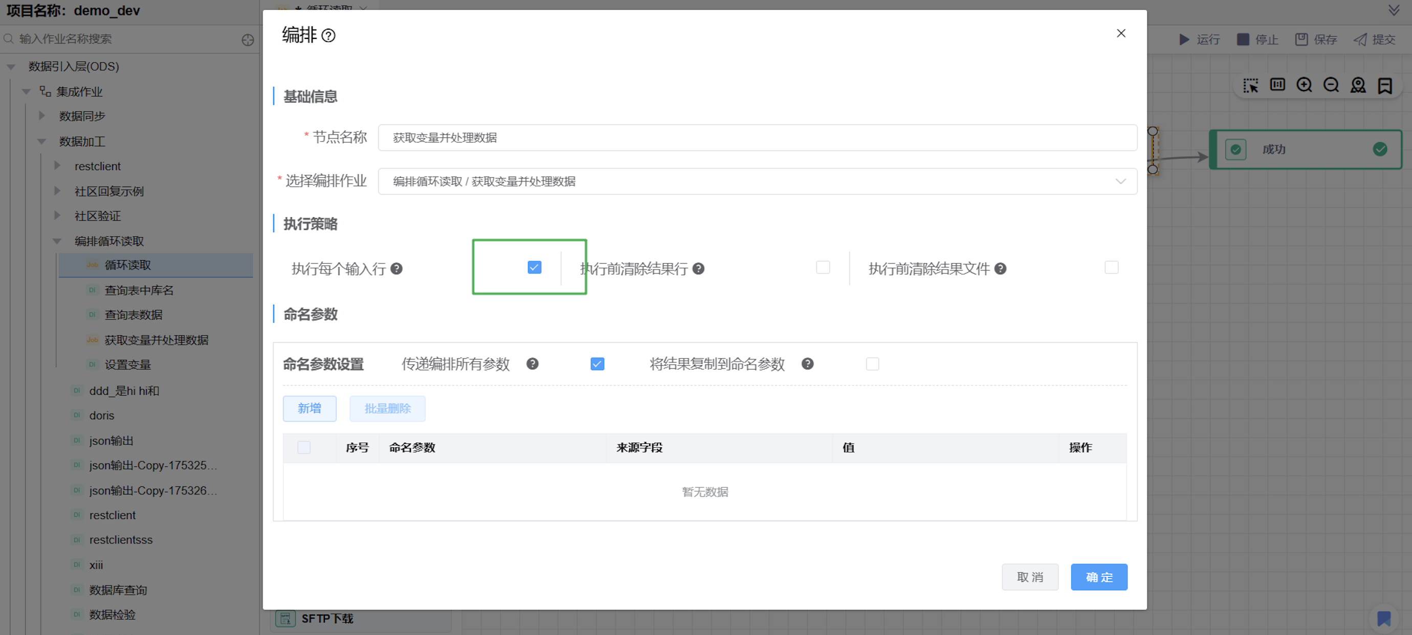Click help icon next to 执行每个输入行

[x=396, y=268]
